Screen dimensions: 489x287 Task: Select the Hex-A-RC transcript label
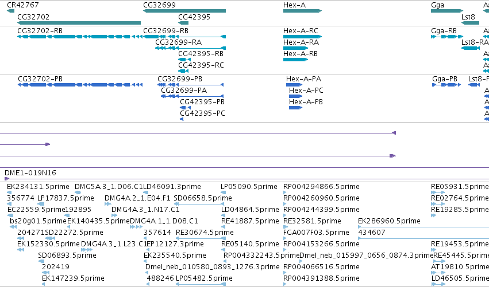(x=301, y=31)
